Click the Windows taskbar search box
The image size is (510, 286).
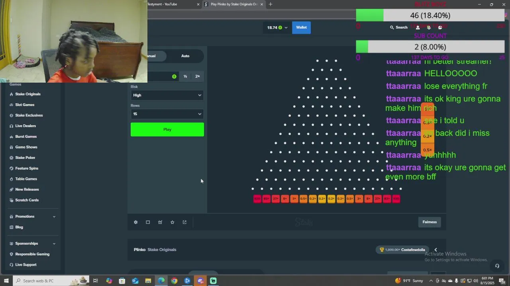(x=51, y=281)
